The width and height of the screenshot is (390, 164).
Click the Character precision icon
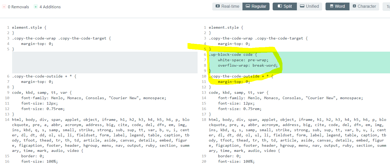[354, 6]
